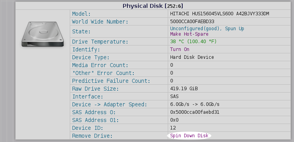Click the Hard Disk Device type value

(x=192, y=57)
